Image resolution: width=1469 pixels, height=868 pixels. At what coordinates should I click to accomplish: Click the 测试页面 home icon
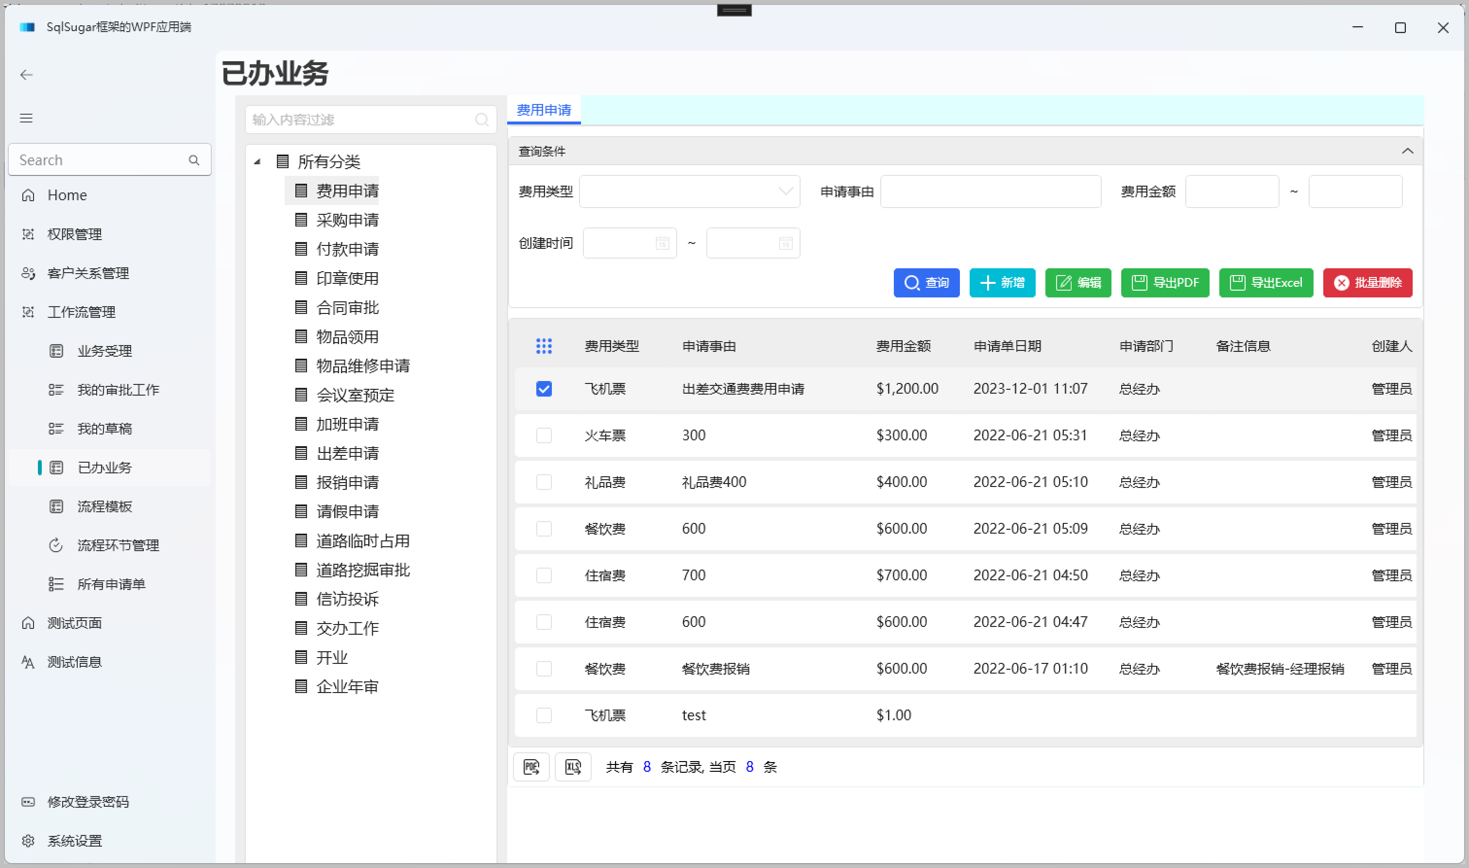[28, 623]
